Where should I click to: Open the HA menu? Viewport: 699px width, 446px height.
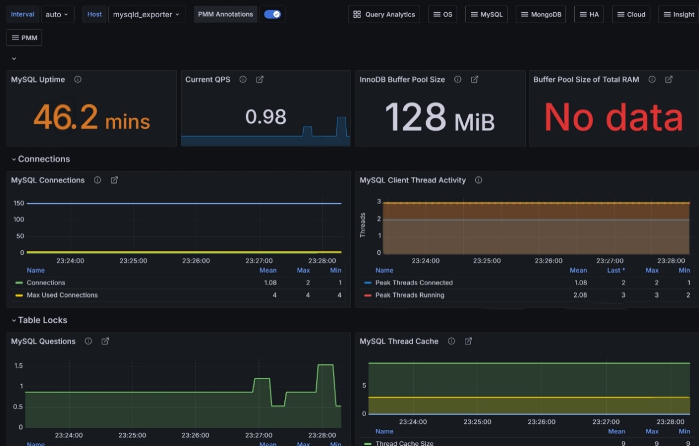pyautogui.click(x=589, y=14)
